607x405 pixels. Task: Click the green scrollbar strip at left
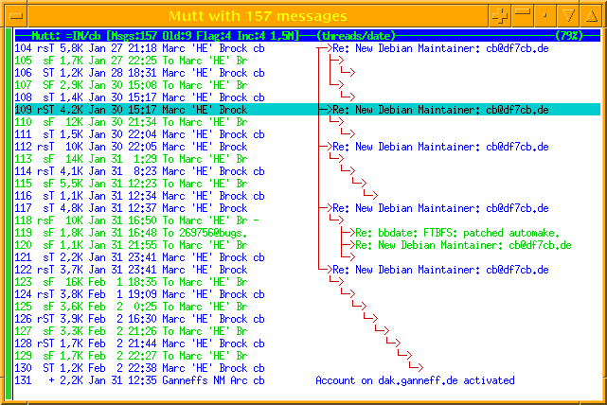coord(9,214)
